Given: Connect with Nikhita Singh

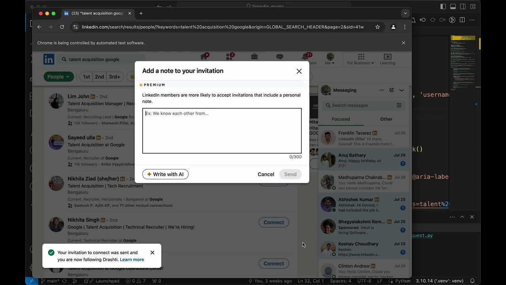Looking at the screenshot, I should [274, 222].
